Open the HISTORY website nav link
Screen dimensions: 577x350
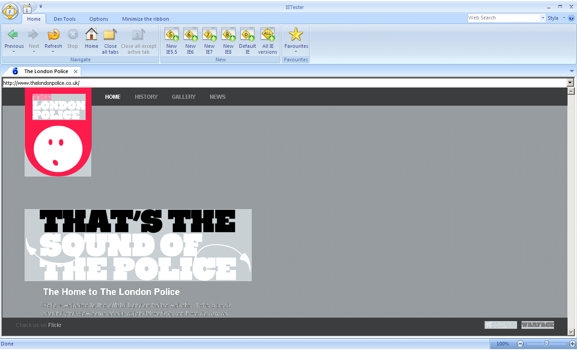pos(146,97)
